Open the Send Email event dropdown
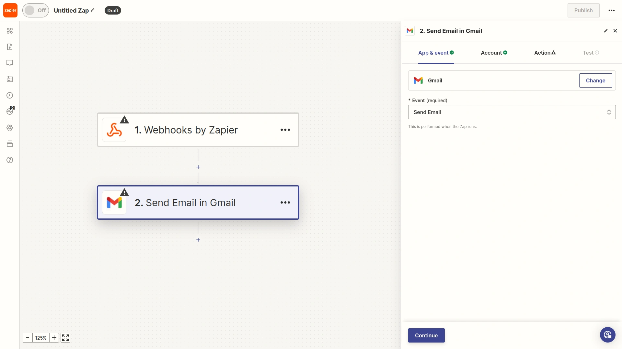 coord(512,112)
